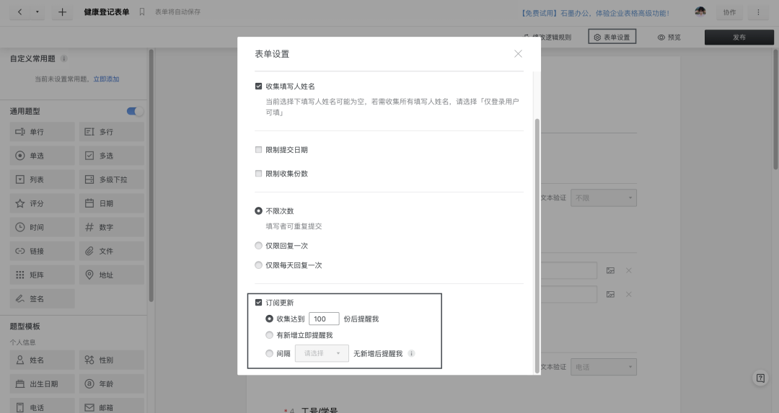The height and width of the screenshot is (413, 779).
Task: Insert the name (姓名) template question
Action: click(43, 360)
